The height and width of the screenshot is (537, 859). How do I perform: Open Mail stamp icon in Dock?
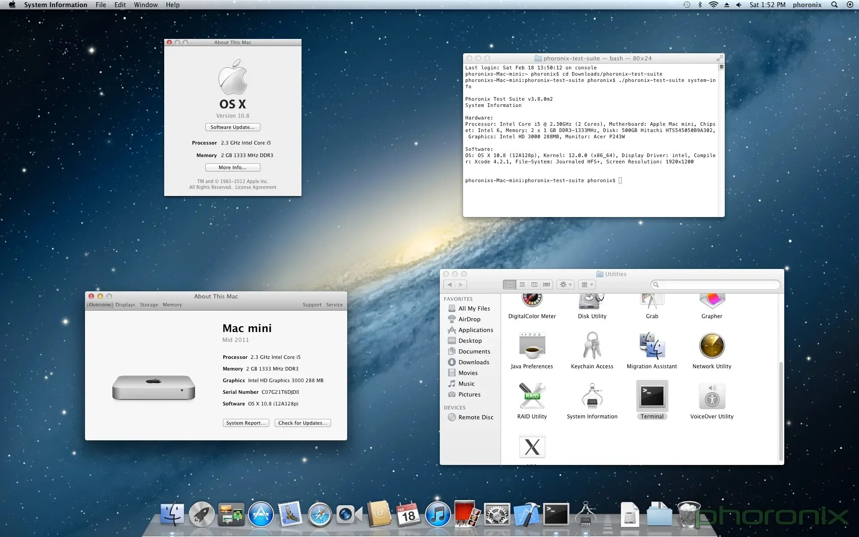coord(290,514)
